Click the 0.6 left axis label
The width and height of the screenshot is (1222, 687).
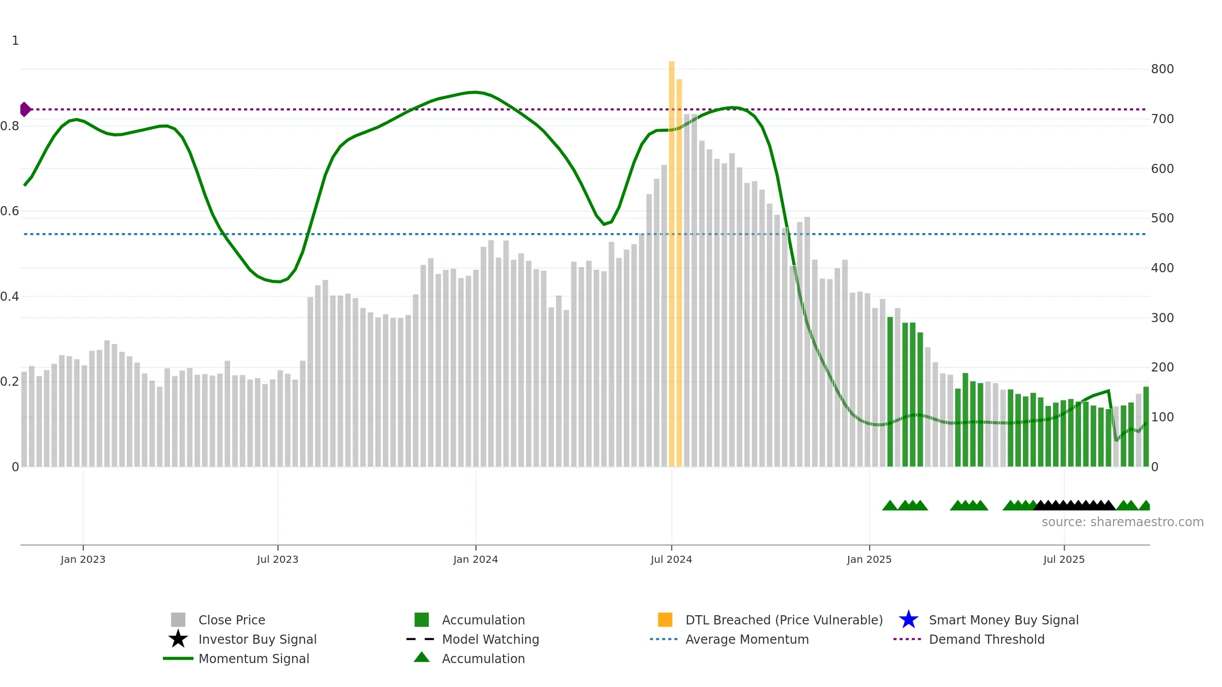click(10, 211)
